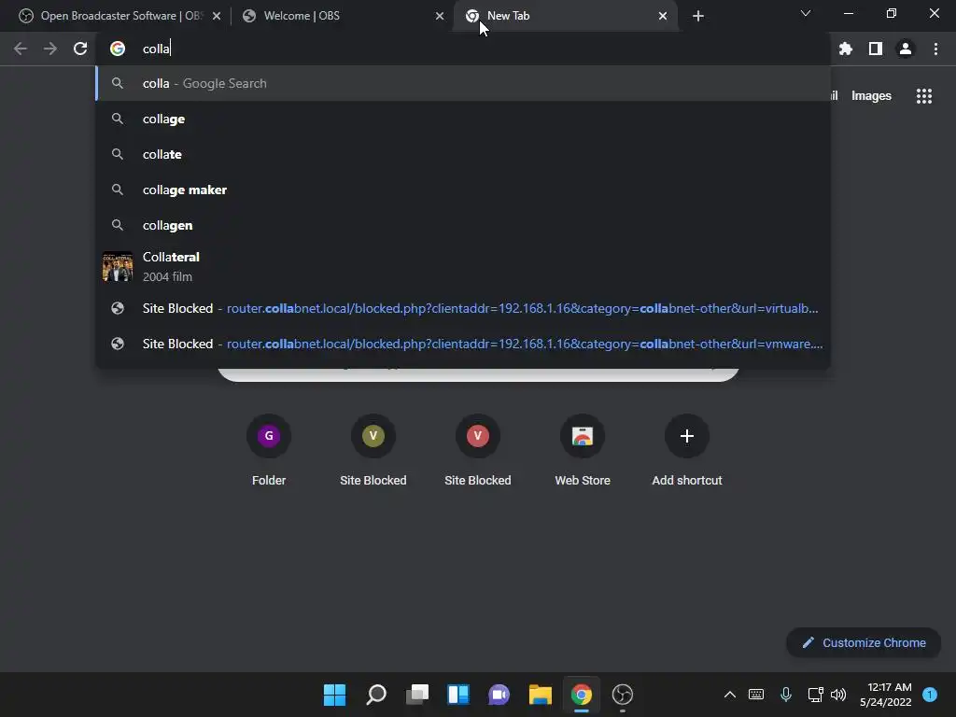
Task: Click the Customize Chrome button
Action: tap(864, 642)
